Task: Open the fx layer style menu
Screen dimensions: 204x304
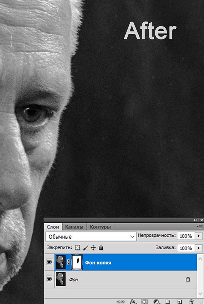Action: (133, 301)
